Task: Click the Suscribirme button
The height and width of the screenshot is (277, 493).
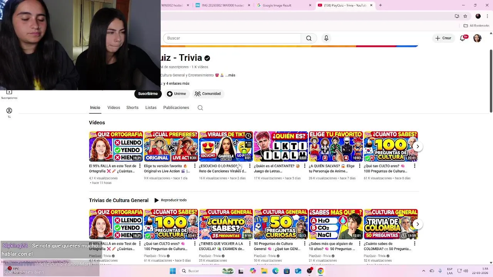Action: pyautogui.click(x=148, y=93)
